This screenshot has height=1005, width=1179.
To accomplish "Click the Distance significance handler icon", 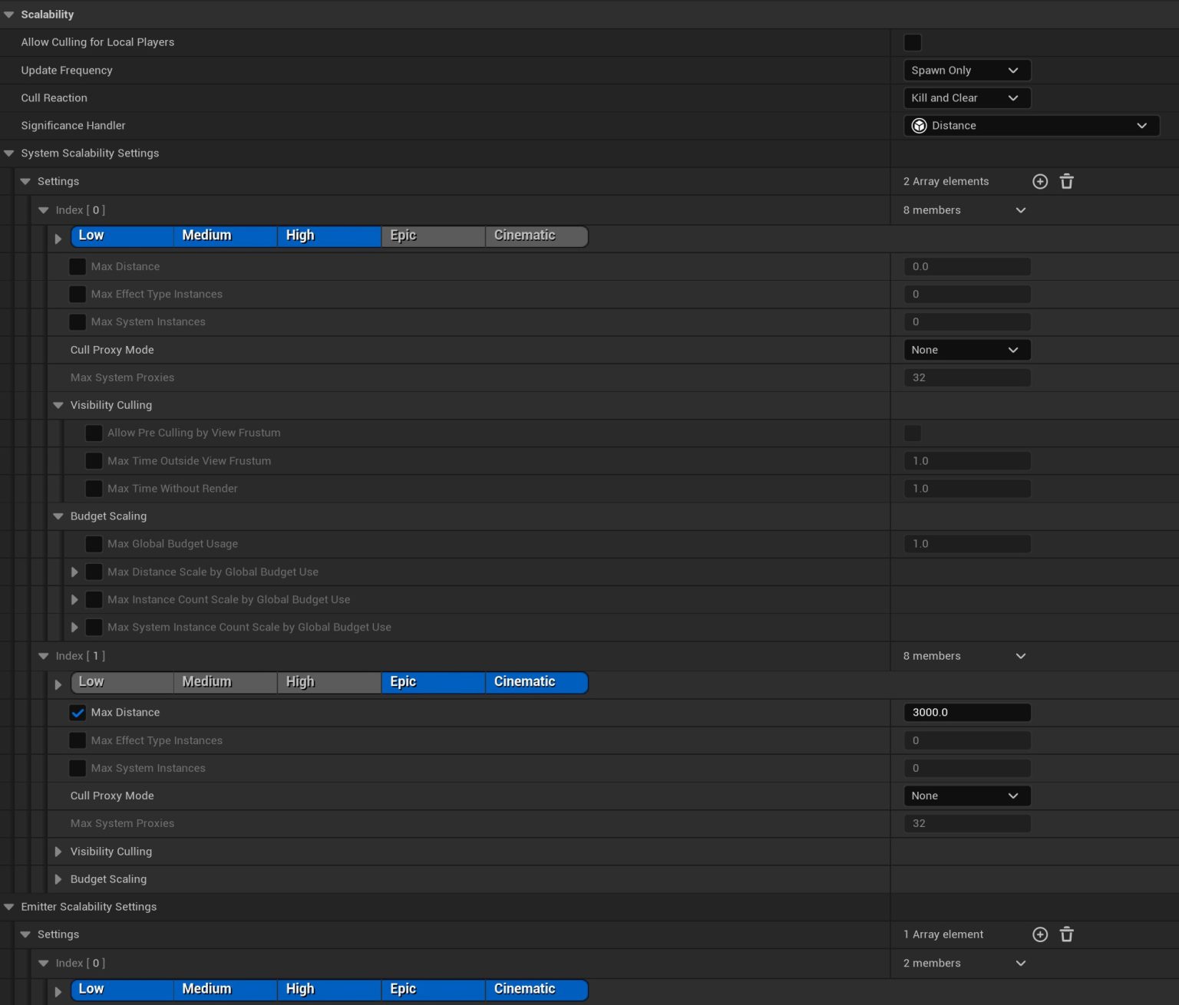I will click(919, 125).
